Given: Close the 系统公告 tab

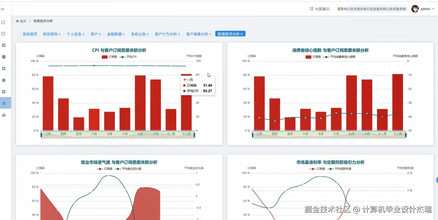Looking at the screenshot, I should click(x=148, y=34).
